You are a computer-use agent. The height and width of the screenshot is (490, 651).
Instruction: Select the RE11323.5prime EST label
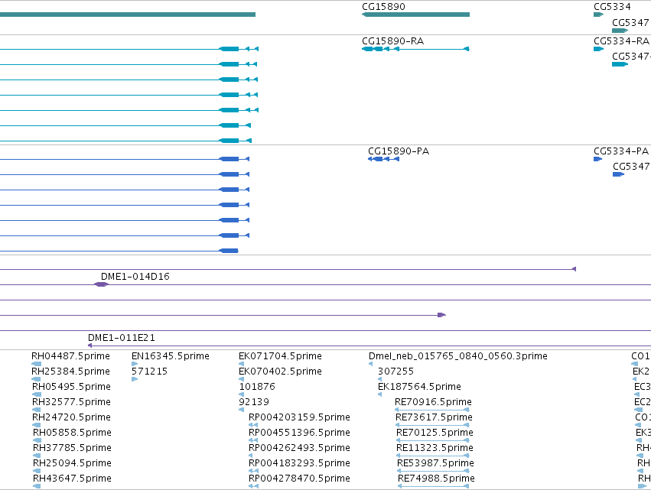point(435,448)
